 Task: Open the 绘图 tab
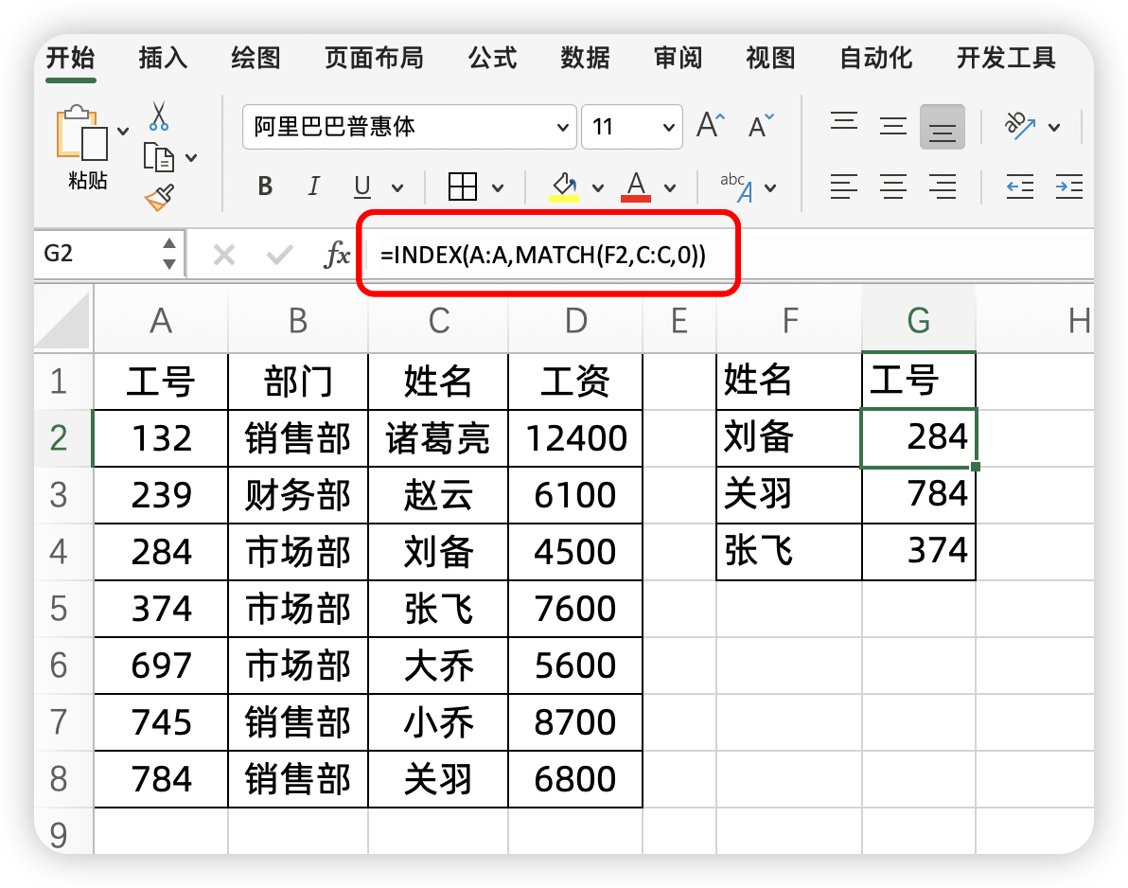click(x=256, y=59)
